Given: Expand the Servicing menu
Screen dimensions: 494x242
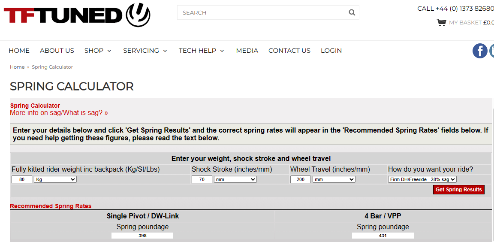Looking at the screenshot, I should 145,51.
